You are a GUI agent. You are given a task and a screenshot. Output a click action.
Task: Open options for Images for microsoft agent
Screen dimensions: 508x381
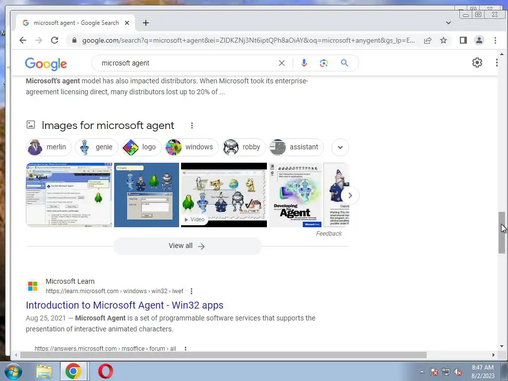[x=192, y=126]
